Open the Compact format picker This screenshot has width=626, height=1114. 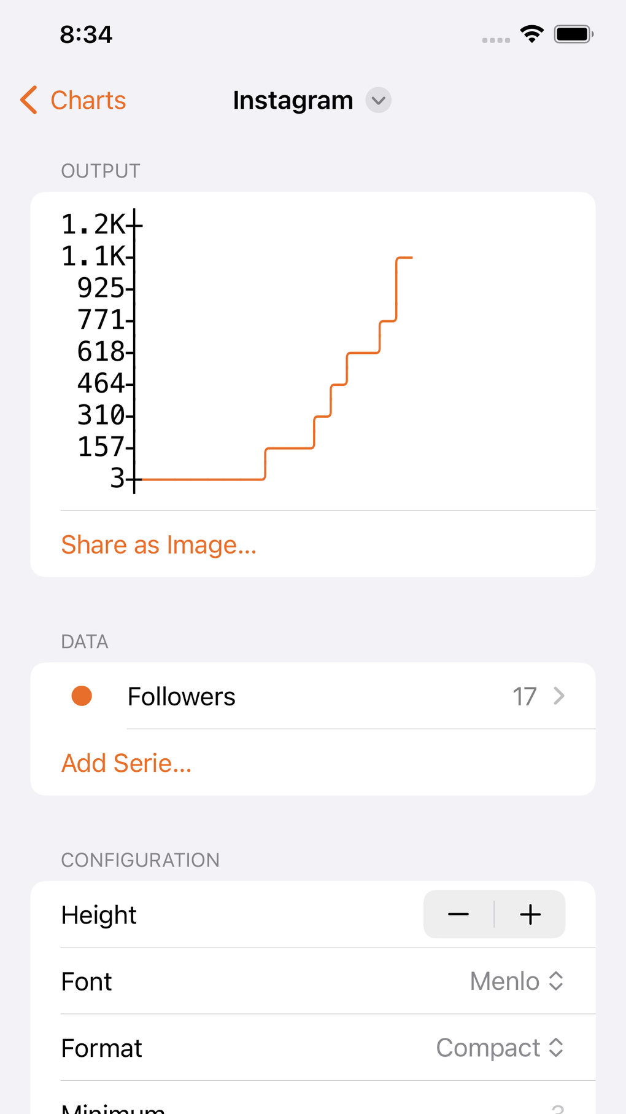coord(489,1048)
